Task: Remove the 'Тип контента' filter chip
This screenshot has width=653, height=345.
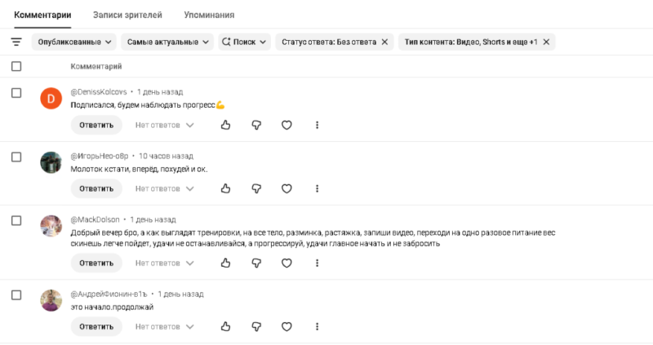Action: pyautogui.click(x=546, y=42)
